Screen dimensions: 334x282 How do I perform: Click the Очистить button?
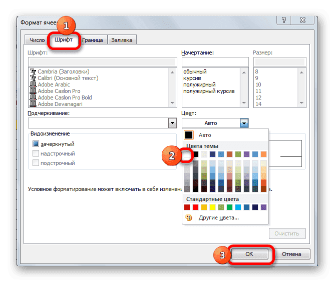pos(287,233)
